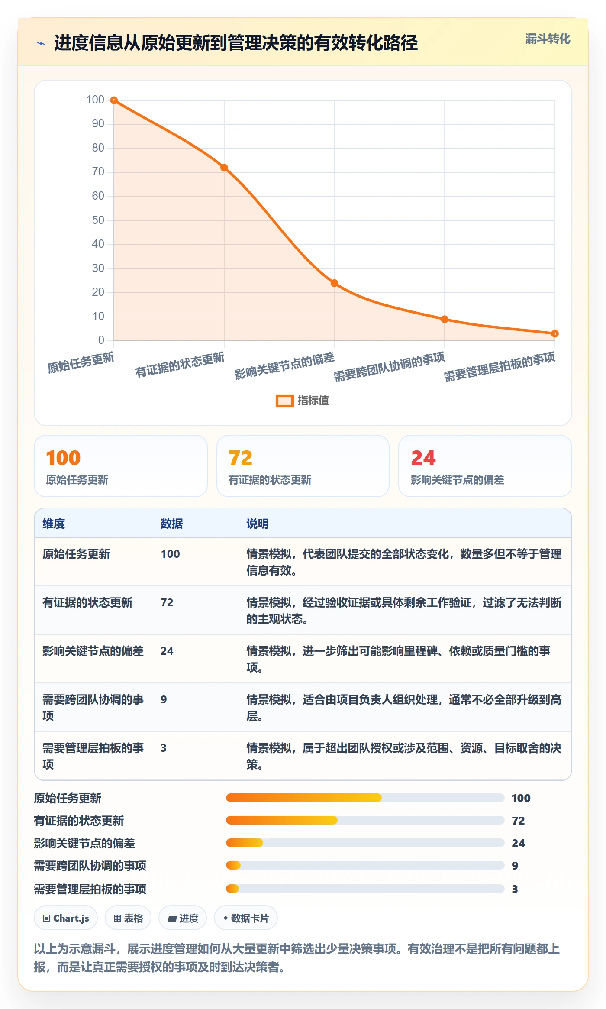Click table cell 需要跨团队协调的事项

coord(93,708)
